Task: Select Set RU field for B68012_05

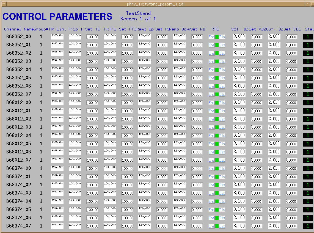Action: [x=162, y=144]
